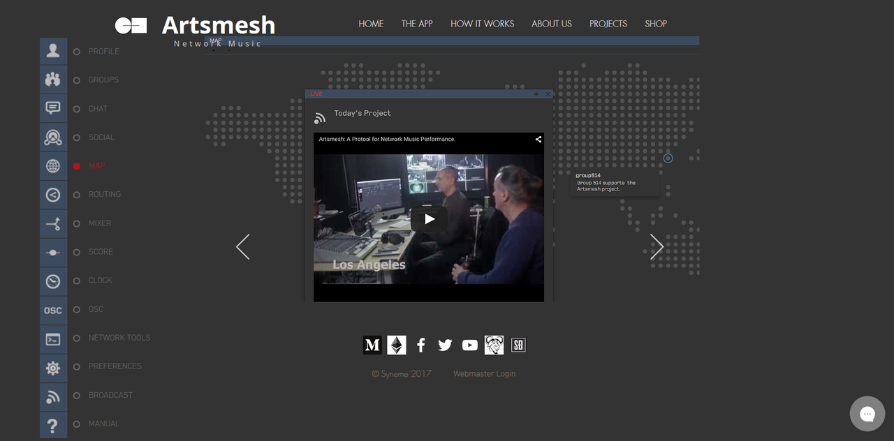Open the OSC sidebar icon

point(53,310)
